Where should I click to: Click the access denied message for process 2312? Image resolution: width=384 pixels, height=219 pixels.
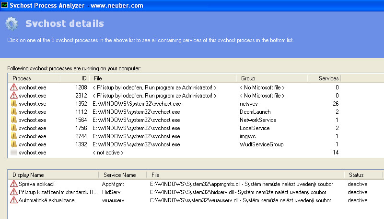pos(154,96)
